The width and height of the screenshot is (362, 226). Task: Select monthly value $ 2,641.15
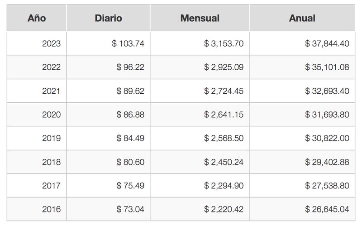(x=224, y=115)
